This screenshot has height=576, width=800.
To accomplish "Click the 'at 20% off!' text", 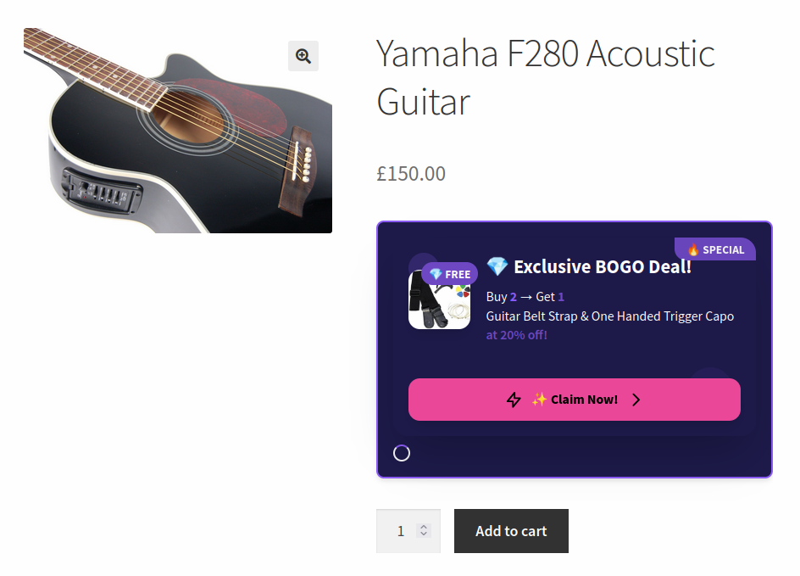I will point(517,335).
